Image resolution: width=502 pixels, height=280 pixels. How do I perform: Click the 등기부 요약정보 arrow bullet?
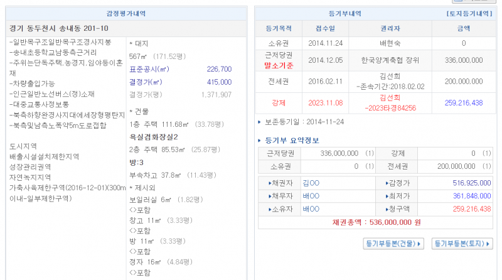260,139
